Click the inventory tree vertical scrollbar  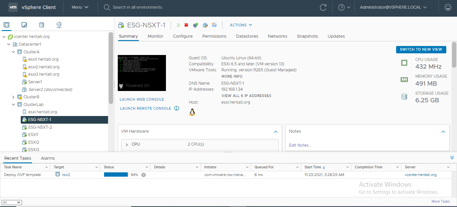[111, 68]
